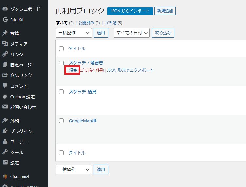Click the share icon beside 商品リンク
The image size is (246, 187).
[5, 75]
